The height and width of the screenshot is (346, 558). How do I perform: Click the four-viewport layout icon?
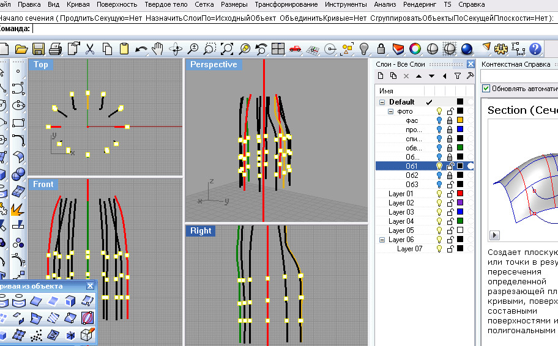278,49
